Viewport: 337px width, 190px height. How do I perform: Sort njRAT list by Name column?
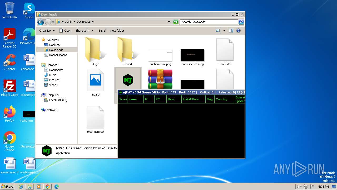coord(135,99)
